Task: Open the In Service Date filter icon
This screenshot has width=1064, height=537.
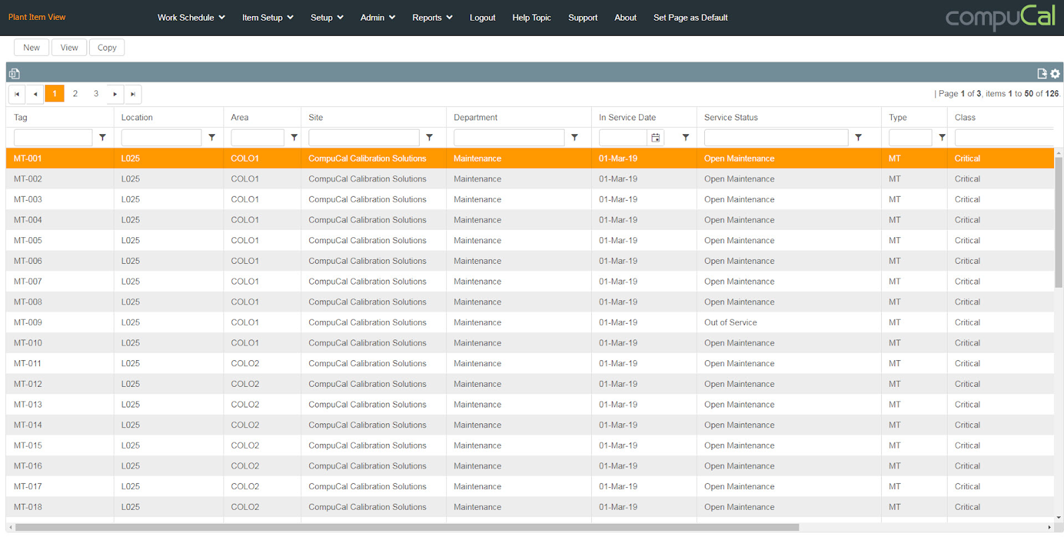Action: pyautogui.click(x=686, y=138)
